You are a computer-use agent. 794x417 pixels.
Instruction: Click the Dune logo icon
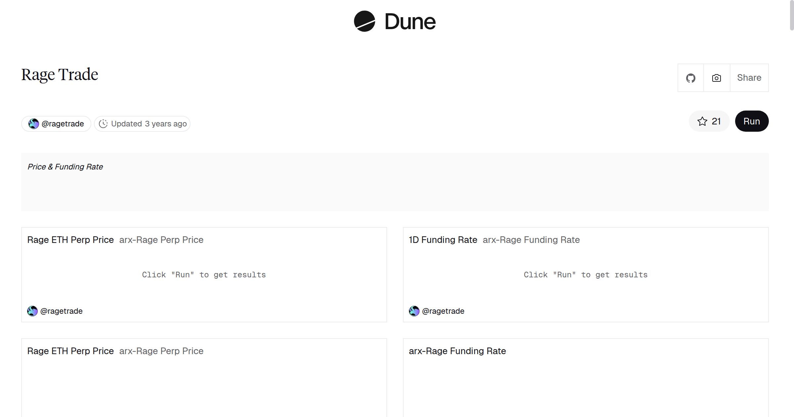pyautogui.click(x=364, y=21)
